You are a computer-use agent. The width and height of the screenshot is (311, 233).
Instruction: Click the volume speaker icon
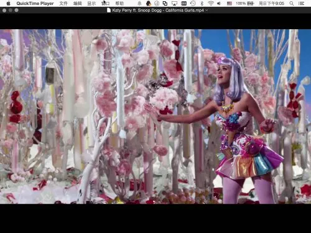[x=219, y=3]
